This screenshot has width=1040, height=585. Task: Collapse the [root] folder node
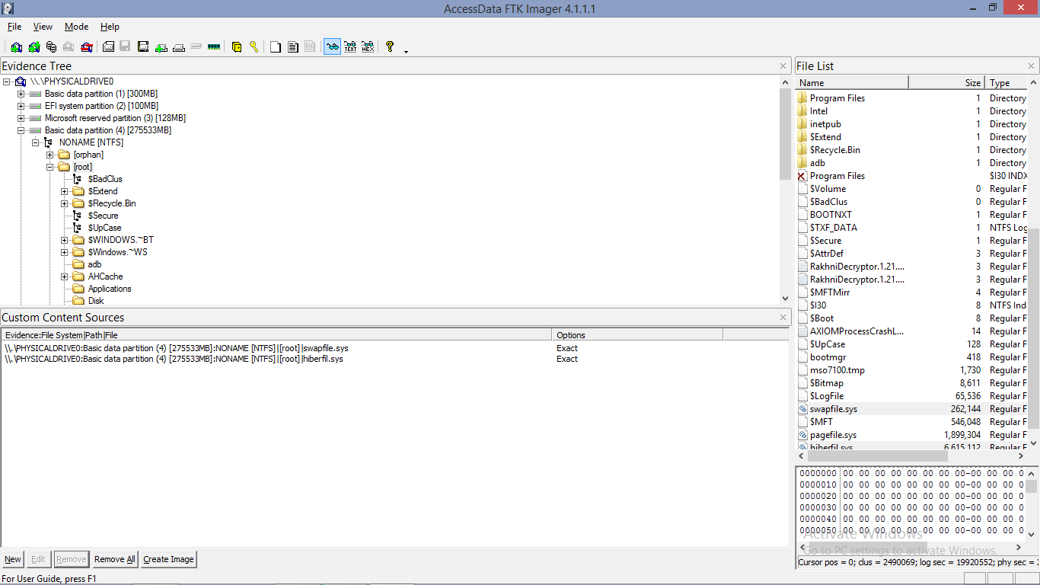pos(50,167)
